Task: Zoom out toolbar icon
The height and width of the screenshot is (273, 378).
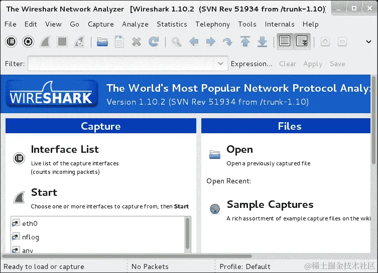Action: coord(342,42)
